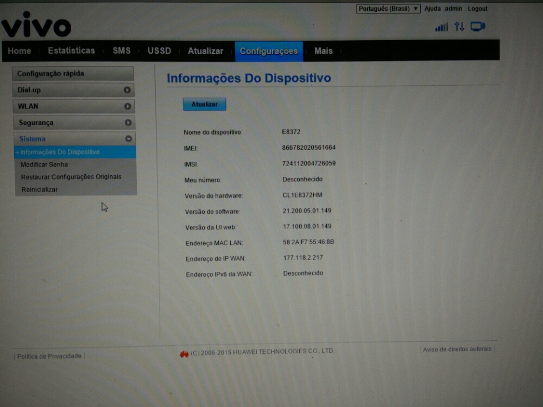
Task: Go to the Home tab
Action: coord(20,51)
